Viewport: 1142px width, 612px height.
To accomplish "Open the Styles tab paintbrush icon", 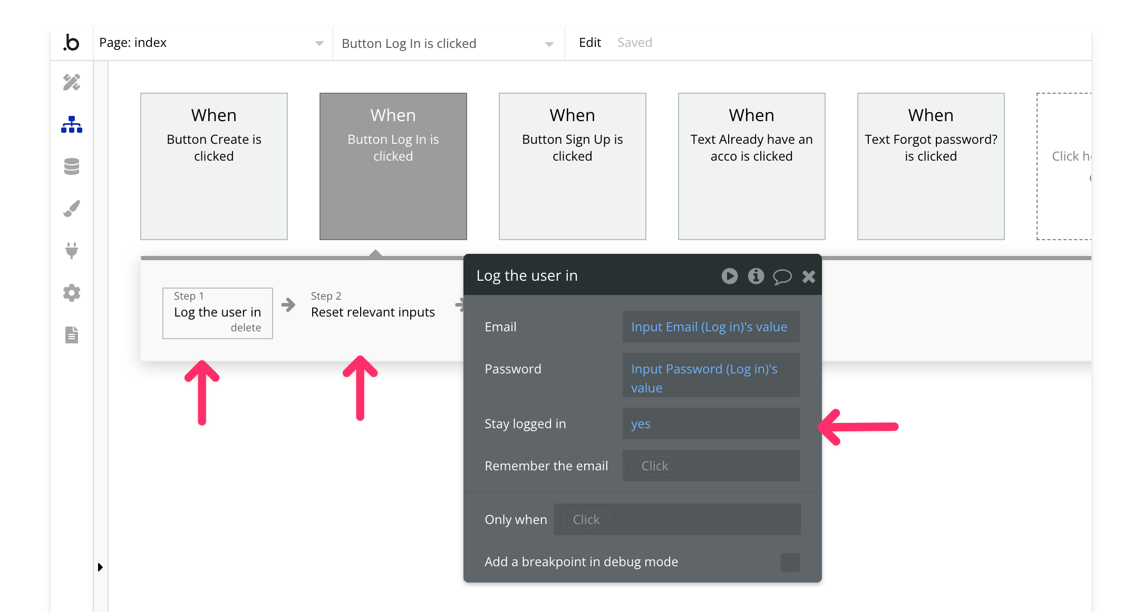I will (x=72, y=209).
